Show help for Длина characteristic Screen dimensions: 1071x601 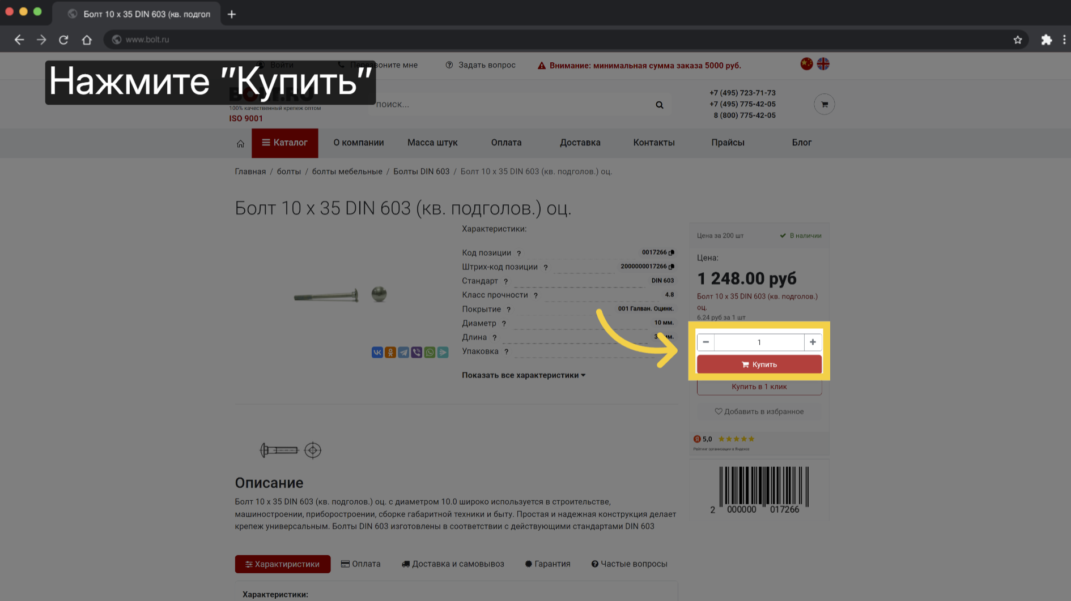click(x=494, y=338)
